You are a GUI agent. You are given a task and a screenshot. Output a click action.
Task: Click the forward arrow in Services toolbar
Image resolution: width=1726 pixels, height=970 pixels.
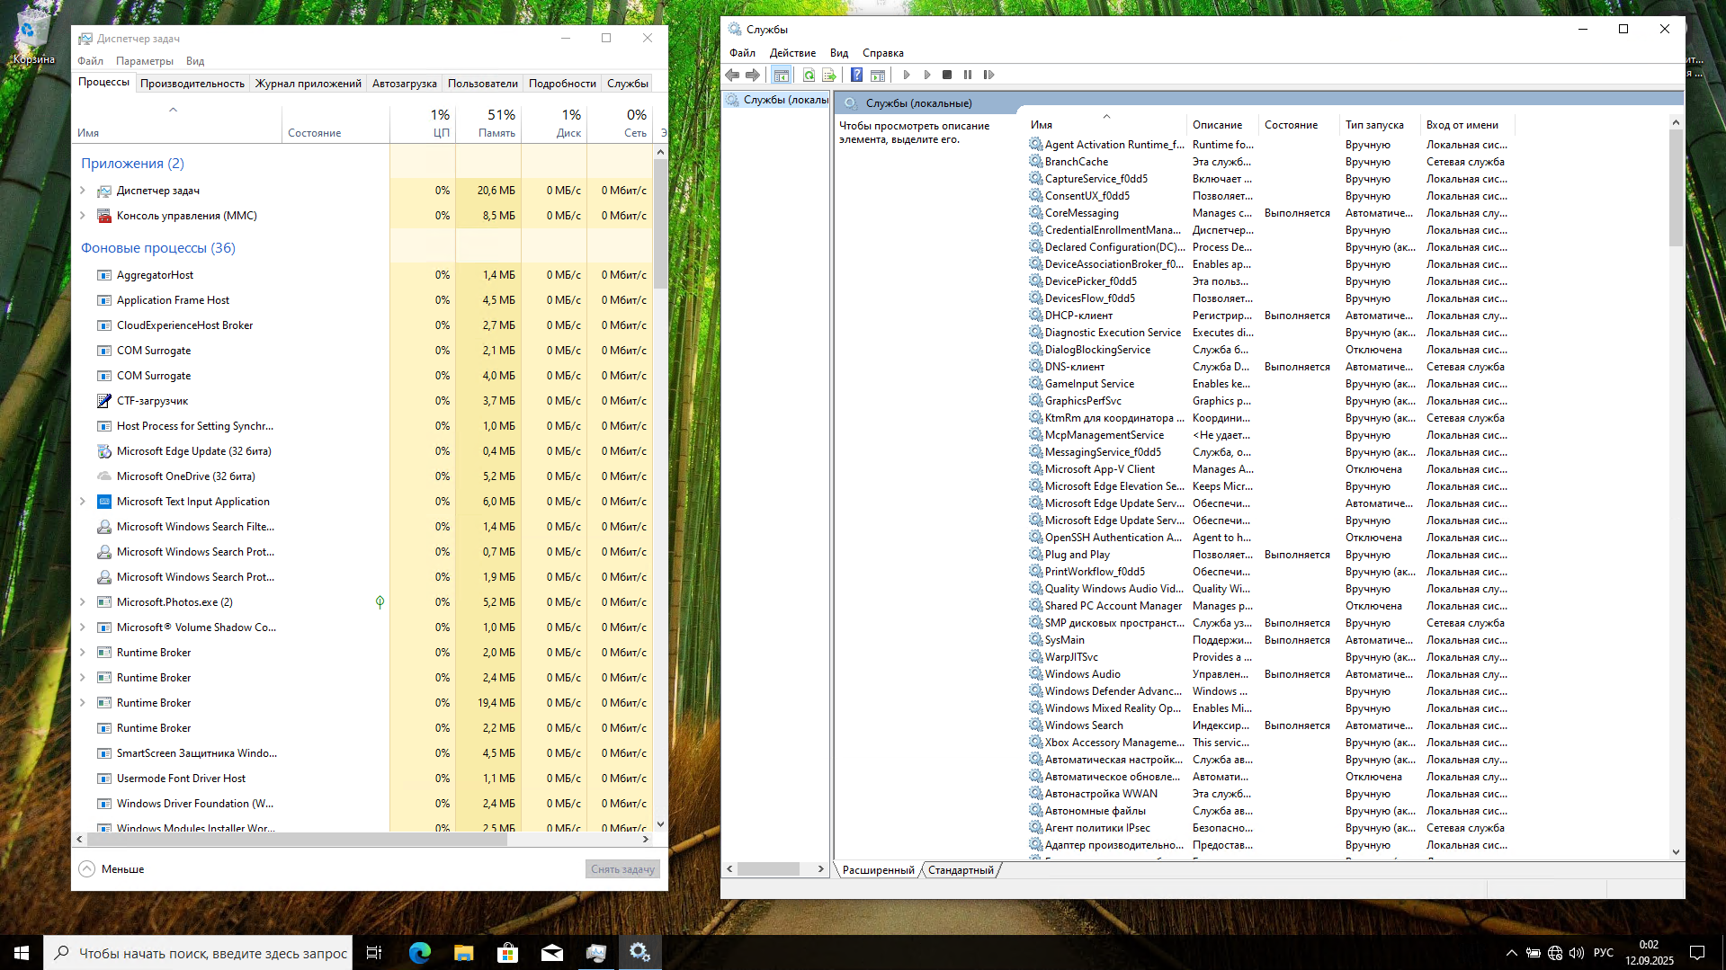[753, 75]
